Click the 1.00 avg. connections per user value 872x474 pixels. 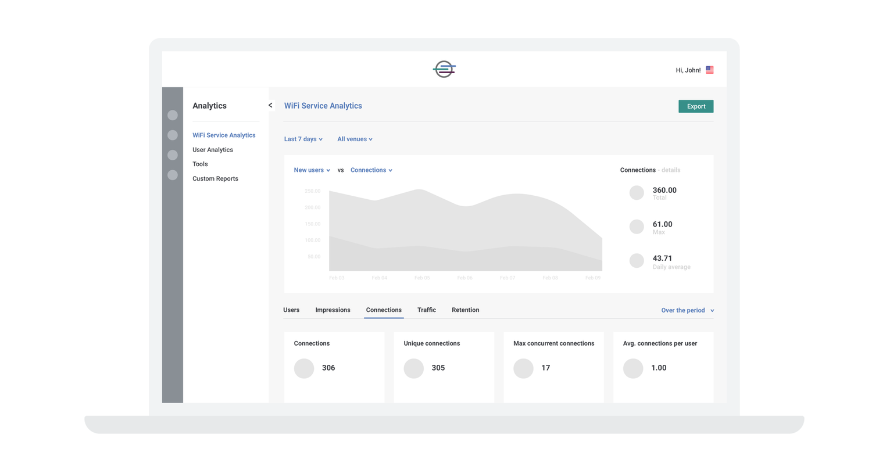pyautogui.click(x=659, y=368)
